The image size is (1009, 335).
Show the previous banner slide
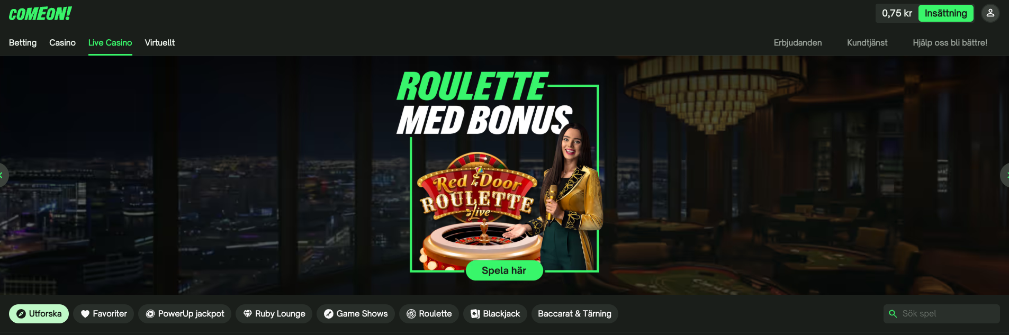(3, 175)
